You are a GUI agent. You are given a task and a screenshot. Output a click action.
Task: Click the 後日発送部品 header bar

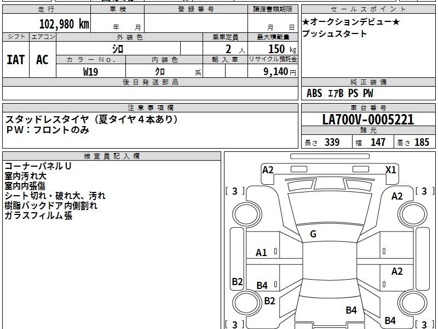[x=150, y=82]
